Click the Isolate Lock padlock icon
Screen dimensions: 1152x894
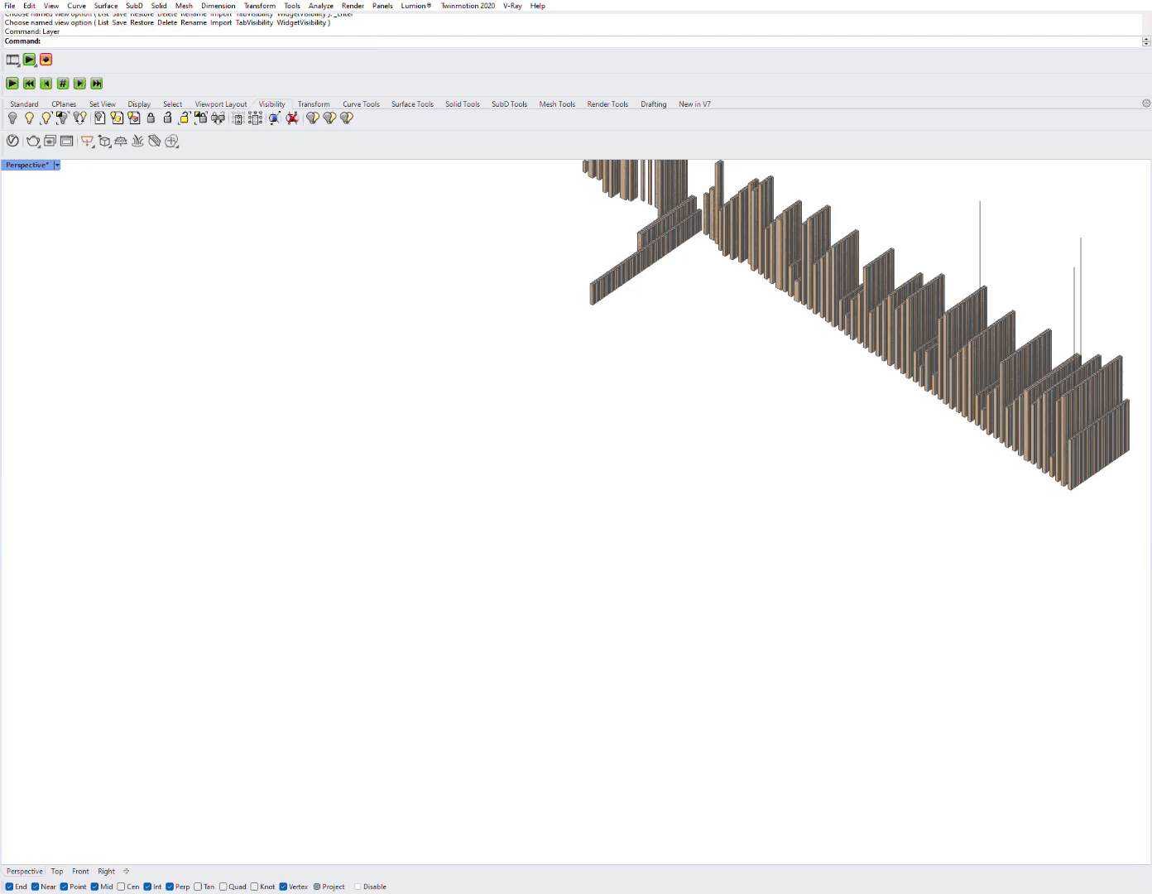201,118
